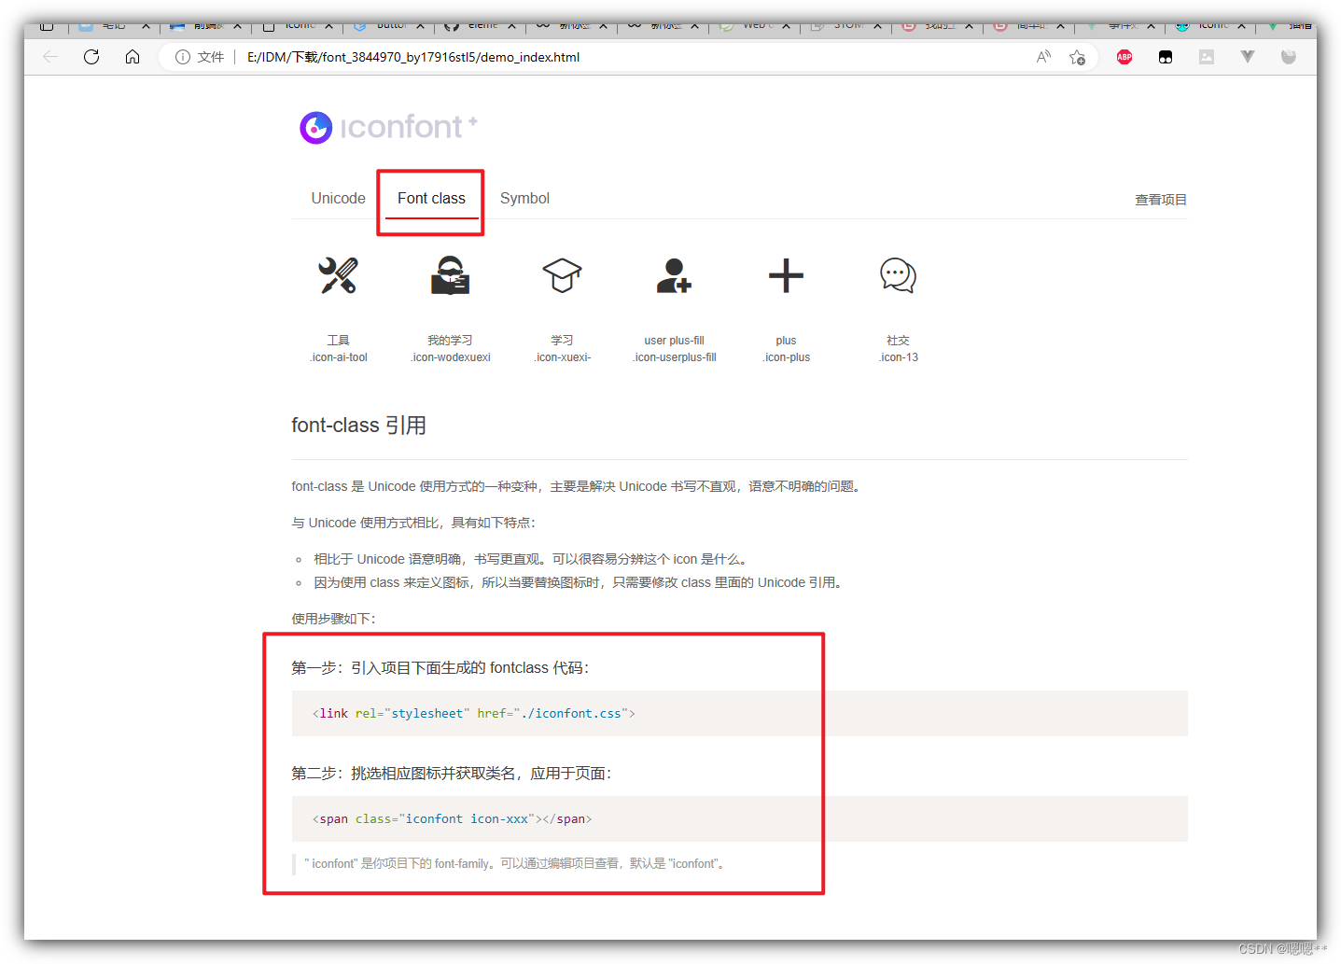Click the read aloud icon in address bar
Viewport: 1341px width, 964px height.
coord(1043,57)
